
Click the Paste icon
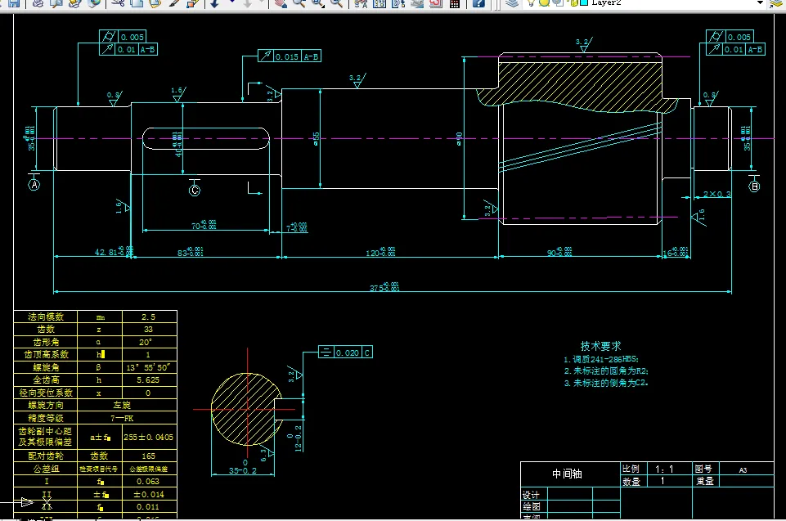[155, 3]
